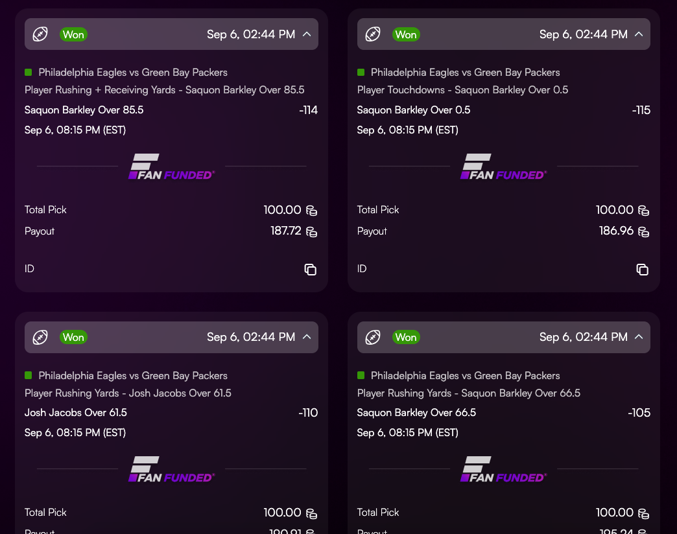Click green status square on Barkley Touchdowns card
The image size is (677, 534).
click(x=361, y=72)
